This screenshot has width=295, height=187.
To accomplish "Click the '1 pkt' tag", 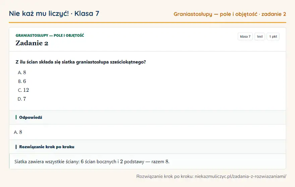I will click(273, 36).
